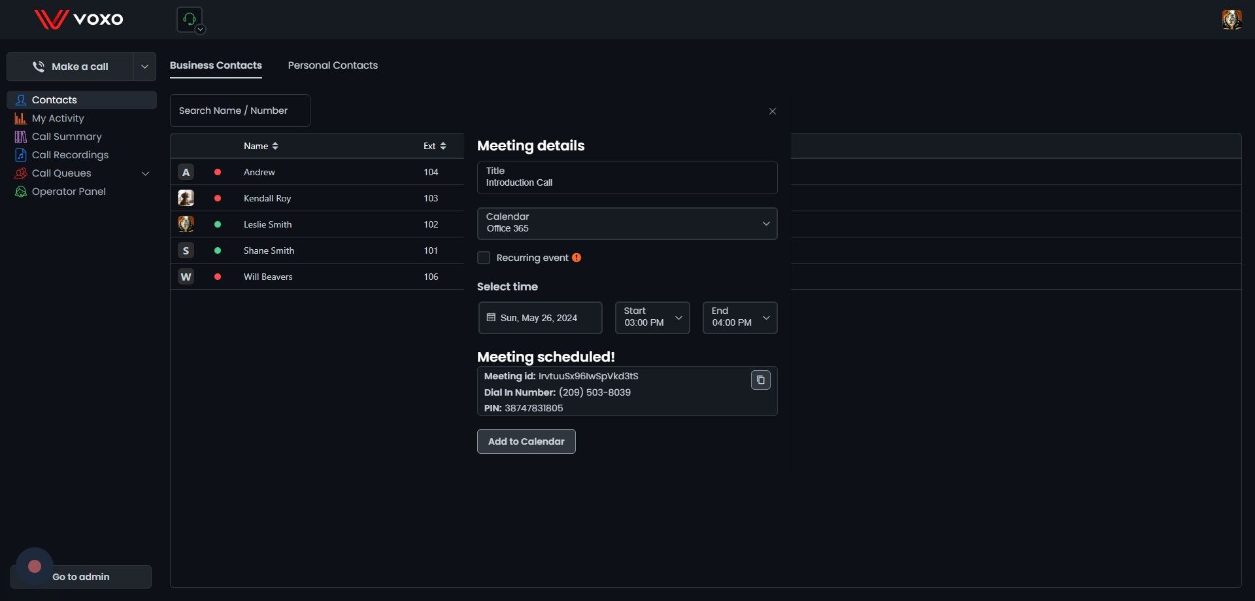This screenshot has width=1255, height=601.
Task: Enable the Recurring event checkbox
Action: [484, 258]
